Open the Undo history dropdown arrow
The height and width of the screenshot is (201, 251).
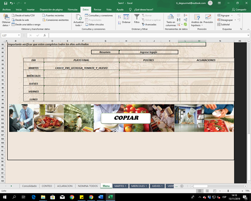click(x=14, y=3)
